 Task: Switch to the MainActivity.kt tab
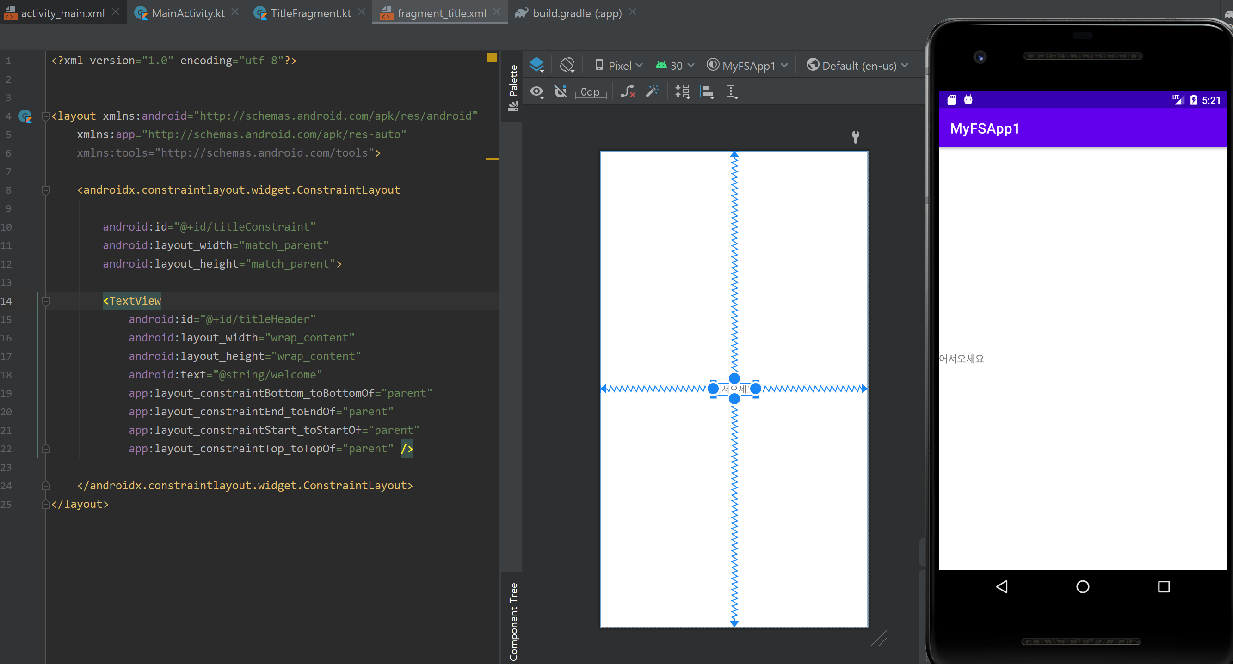click(187, 13)
